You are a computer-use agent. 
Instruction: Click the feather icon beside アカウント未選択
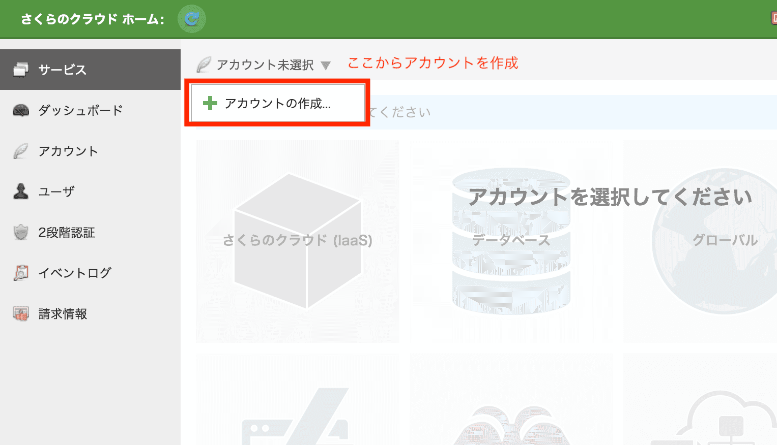[x=204, y=65]
